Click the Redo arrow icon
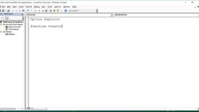This screenshot has width=199, height=112. pos(31,11)
